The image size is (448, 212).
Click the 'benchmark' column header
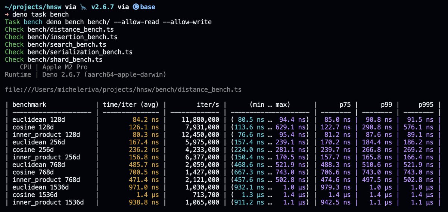point(29,105)
